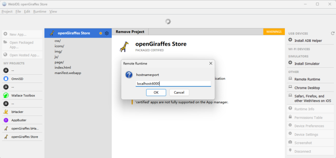
Task: Select the bHacker project
Action: (22, 112)
